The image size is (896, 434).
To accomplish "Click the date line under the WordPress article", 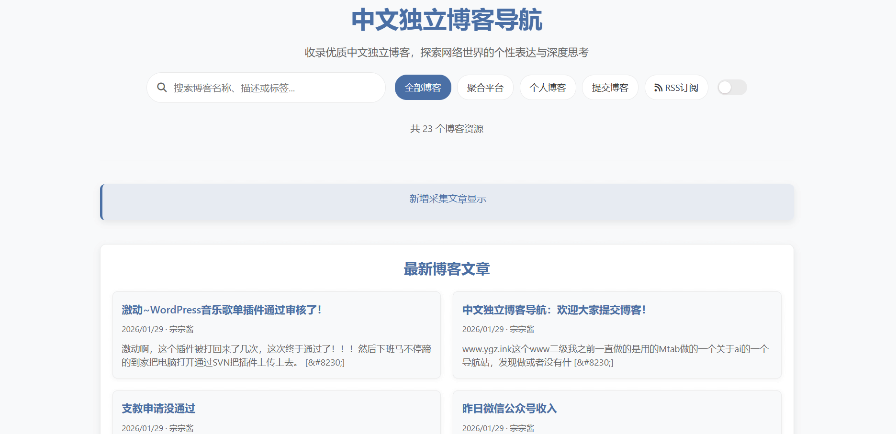I will click(x=157, y=329).
